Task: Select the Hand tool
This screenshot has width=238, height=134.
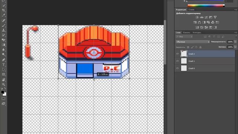Action: click(x=4, y=80)
